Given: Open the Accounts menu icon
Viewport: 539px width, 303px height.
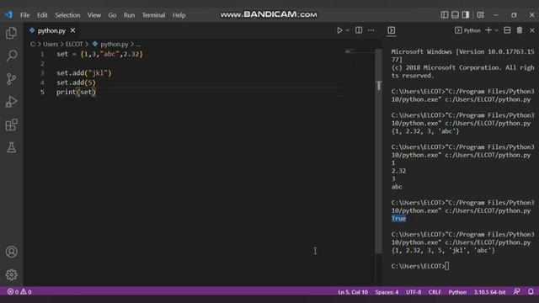Looking at the screenshot, I should 11,252.
